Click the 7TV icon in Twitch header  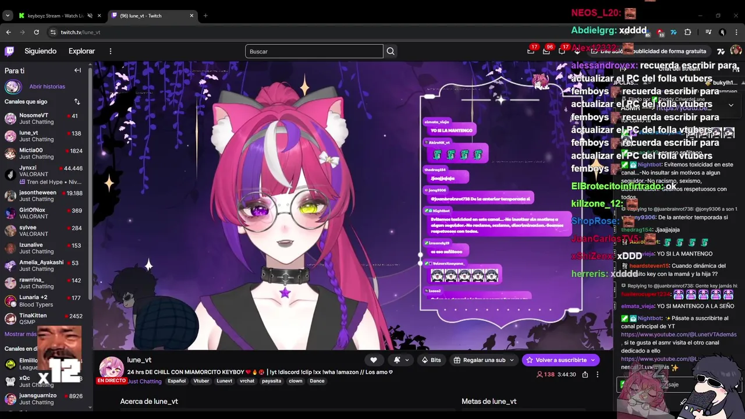pyautogui.click(x=721, y=51)
